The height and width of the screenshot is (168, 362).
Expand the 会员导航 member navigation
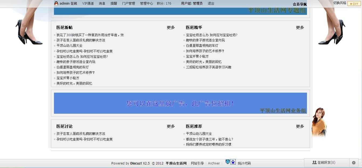(x=299, y=4)
